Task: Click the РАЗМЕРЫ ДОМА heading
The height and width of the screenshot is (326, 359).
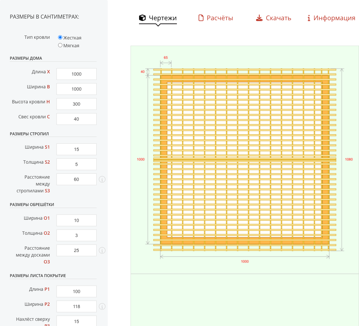Action: click(x=26, y=58)
